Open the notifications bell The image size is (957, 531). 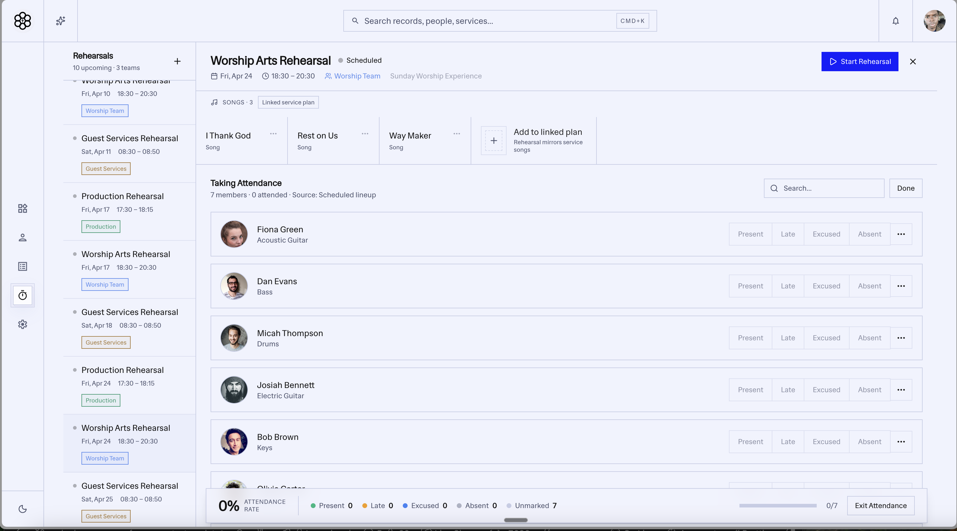(896, 21)
